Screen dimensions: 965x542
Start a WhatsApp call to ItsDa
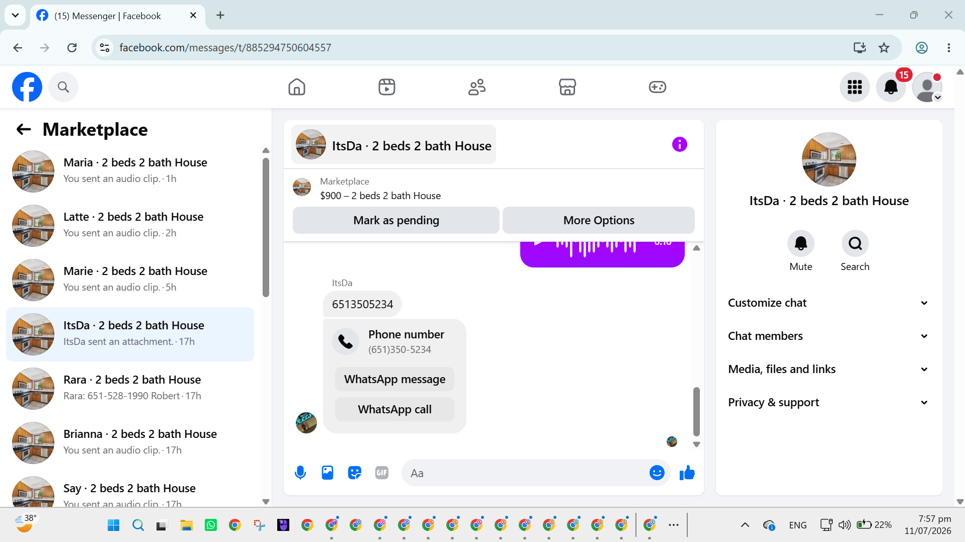394,409
